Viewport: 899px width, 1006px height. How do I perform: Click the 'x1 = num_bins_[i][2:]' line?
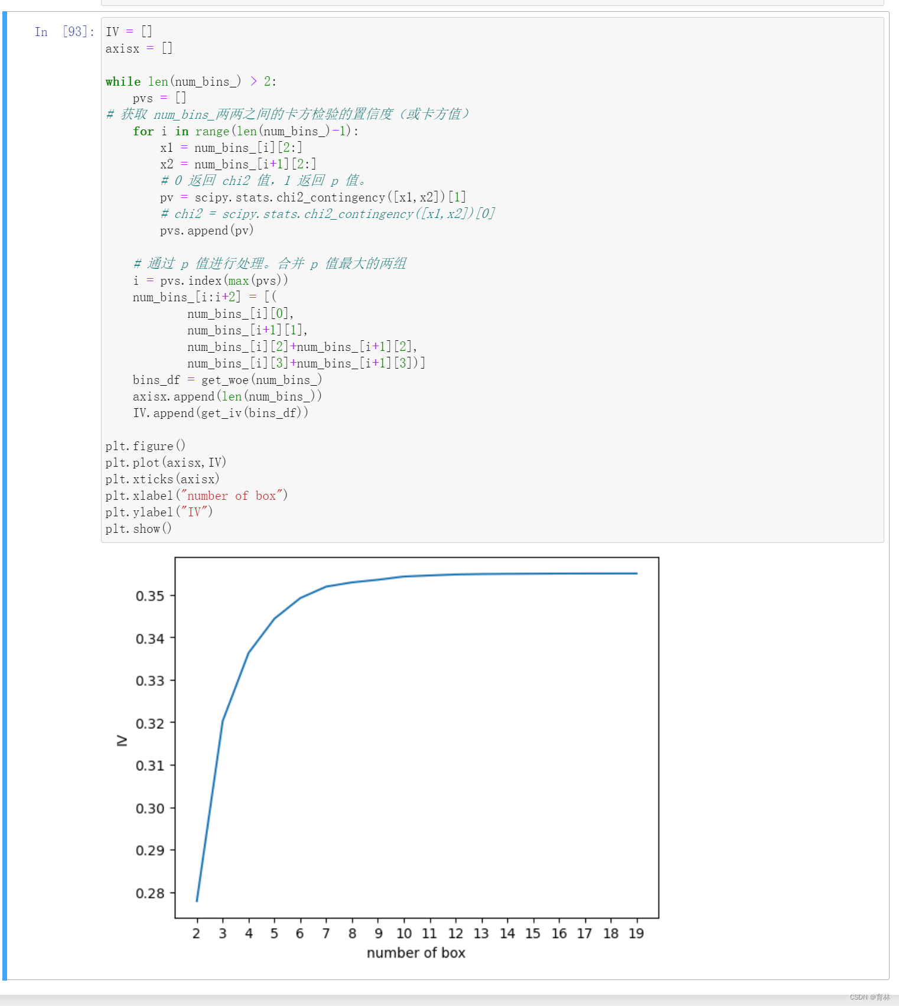click(x=231, y=148)
